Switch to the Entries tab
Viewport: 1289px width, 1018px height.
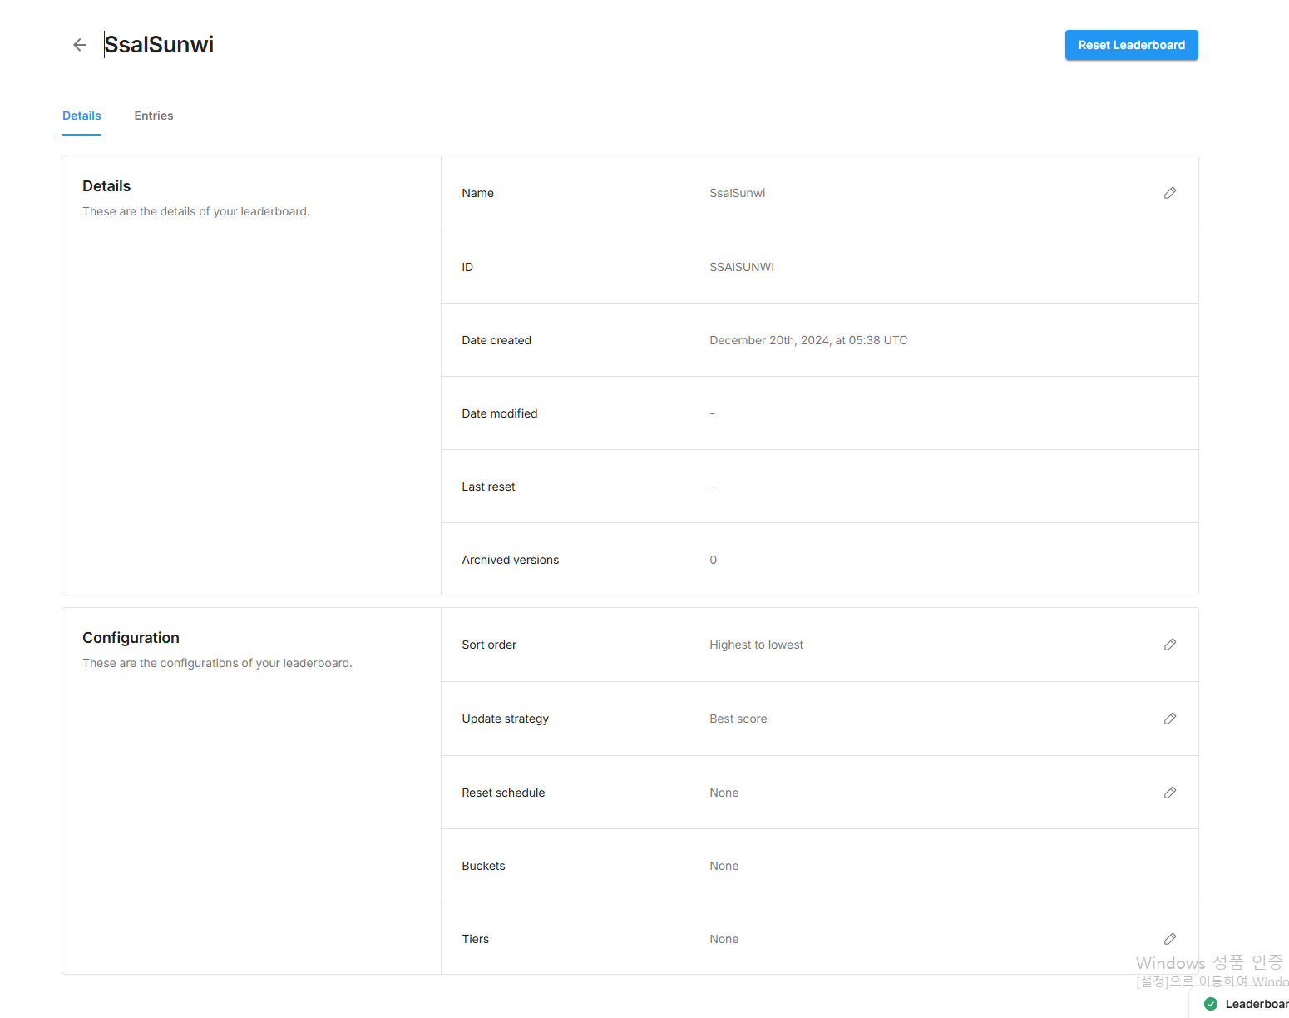pyautogui.click(x=154, y=116)
